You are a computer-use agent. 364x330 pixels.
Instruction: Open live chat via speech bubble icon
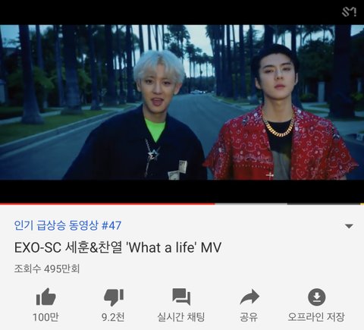click(181, 297)
